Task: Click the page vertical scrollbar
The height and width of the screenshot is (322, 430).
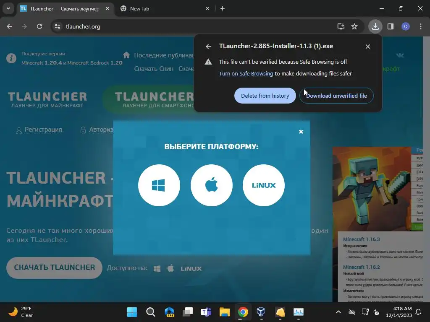Action: 426,169
